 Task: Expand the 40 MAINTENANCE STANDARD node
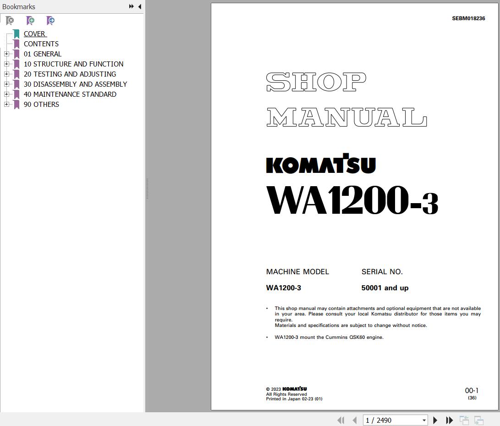coord(6,94)
